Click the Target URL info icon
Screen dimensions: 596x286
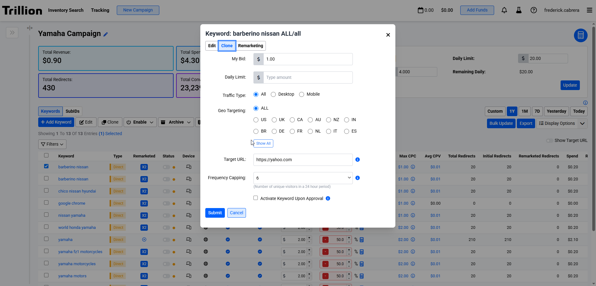(357, 160)
